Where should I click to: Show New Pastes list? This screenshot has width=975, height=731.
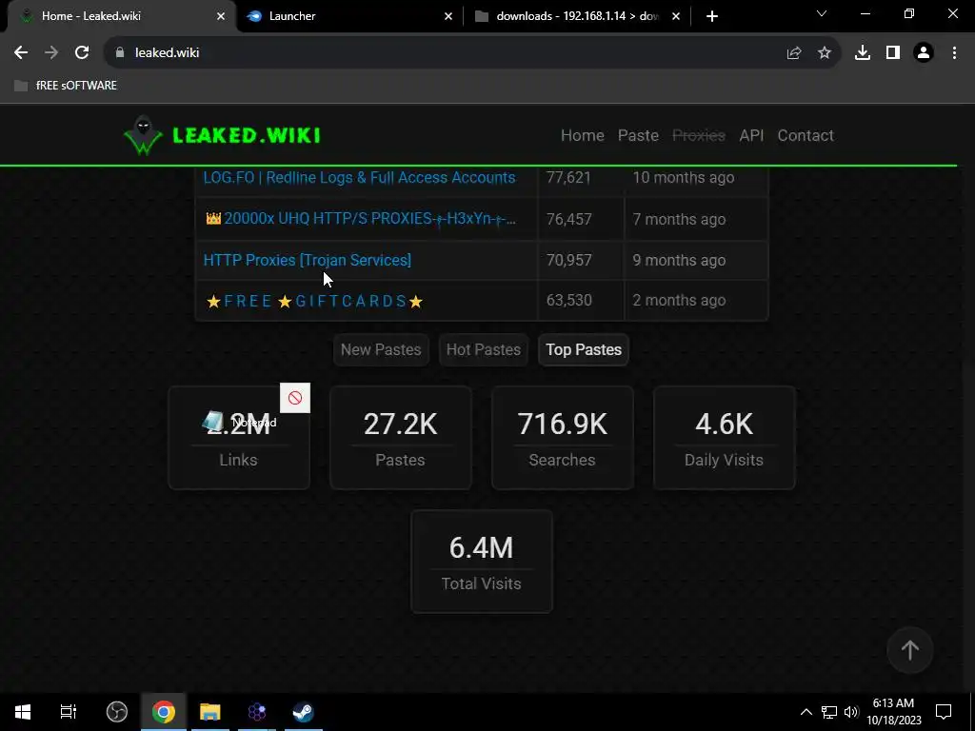pyautogui.click(x=381, y=350)
